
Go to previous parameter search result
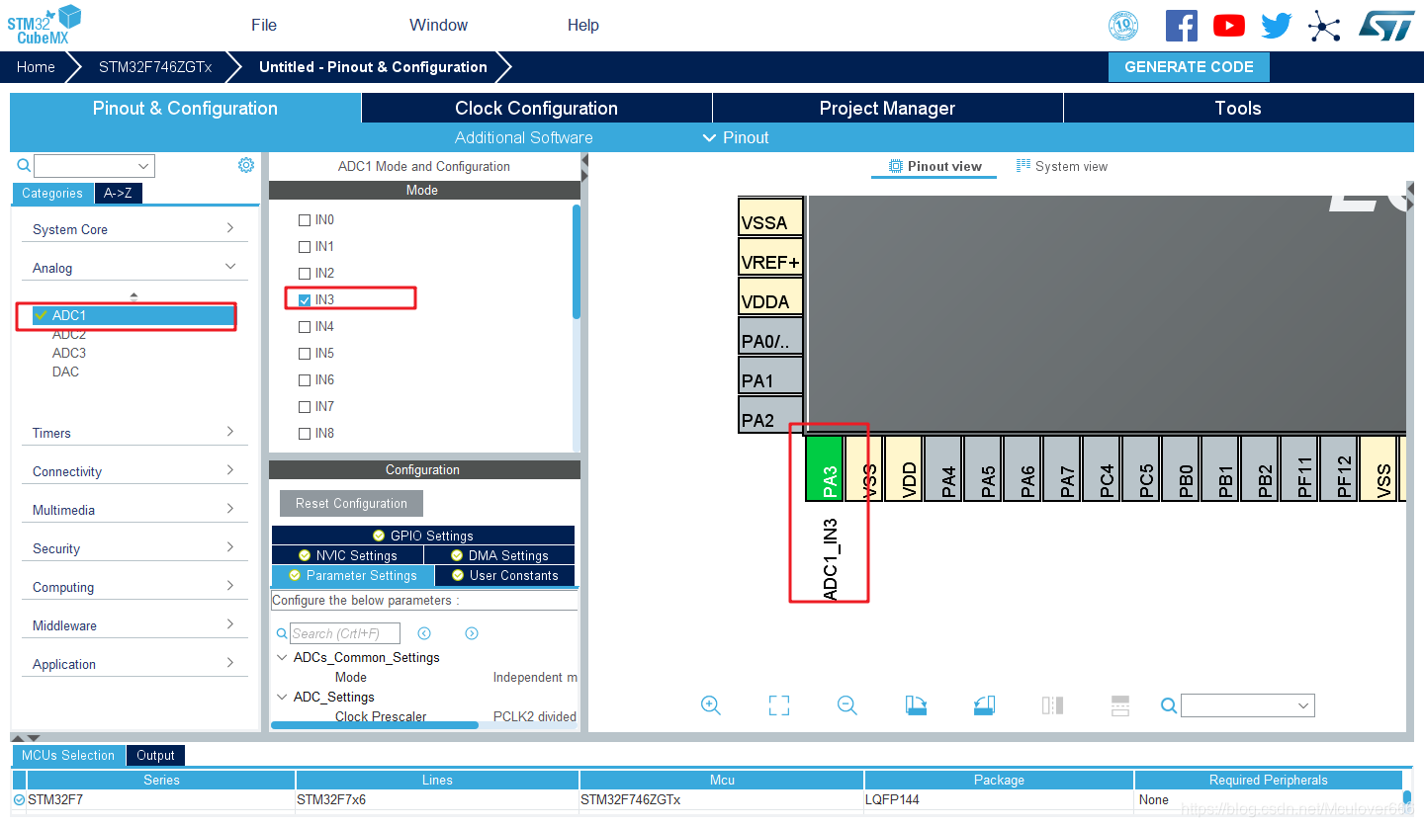(424, 633)
